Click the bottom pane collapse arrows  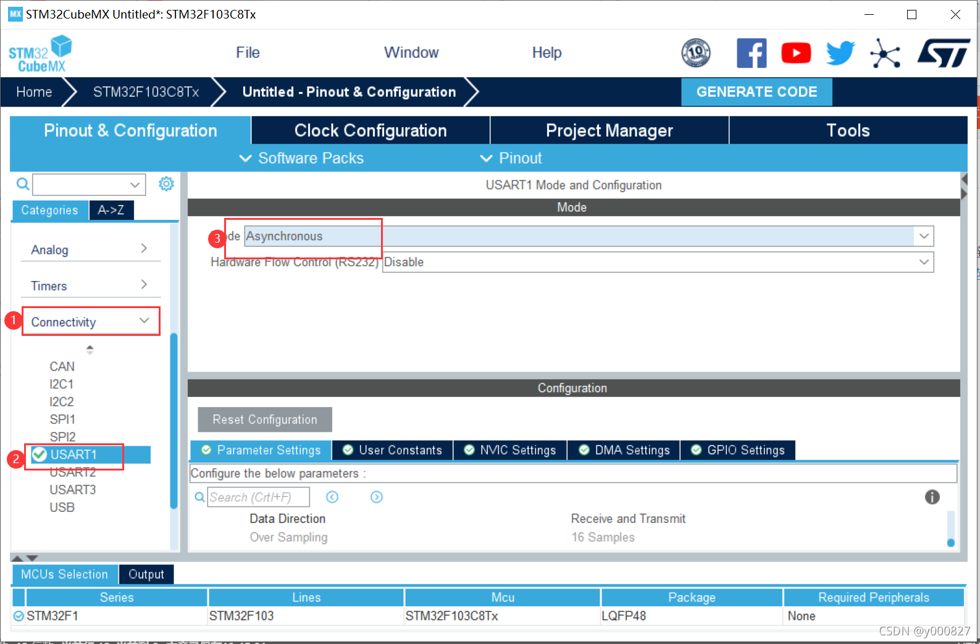(25, 558)
